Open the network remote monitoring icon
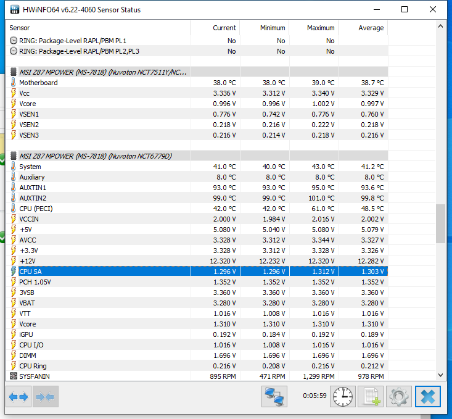This screenshot has height=419, width=452. (x=274, y=397)
